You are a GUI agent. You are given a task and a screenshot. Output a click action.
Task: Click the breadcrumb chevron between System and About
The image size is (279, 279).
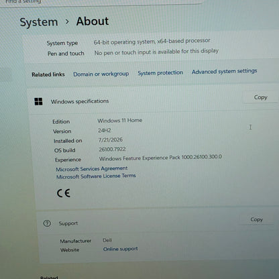tap(67, 21)
